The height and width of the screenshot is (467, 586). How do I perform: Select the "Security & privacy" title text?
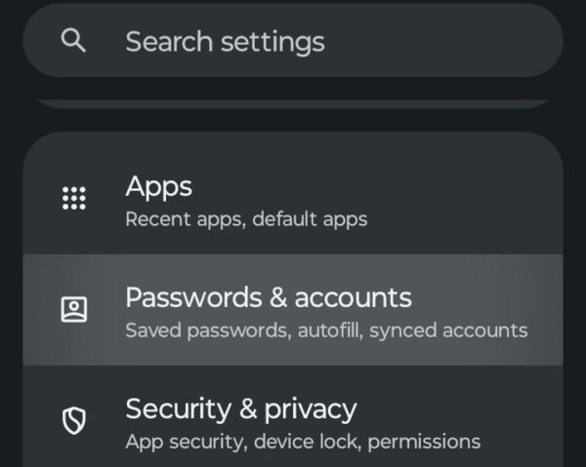tap(241, 408)
